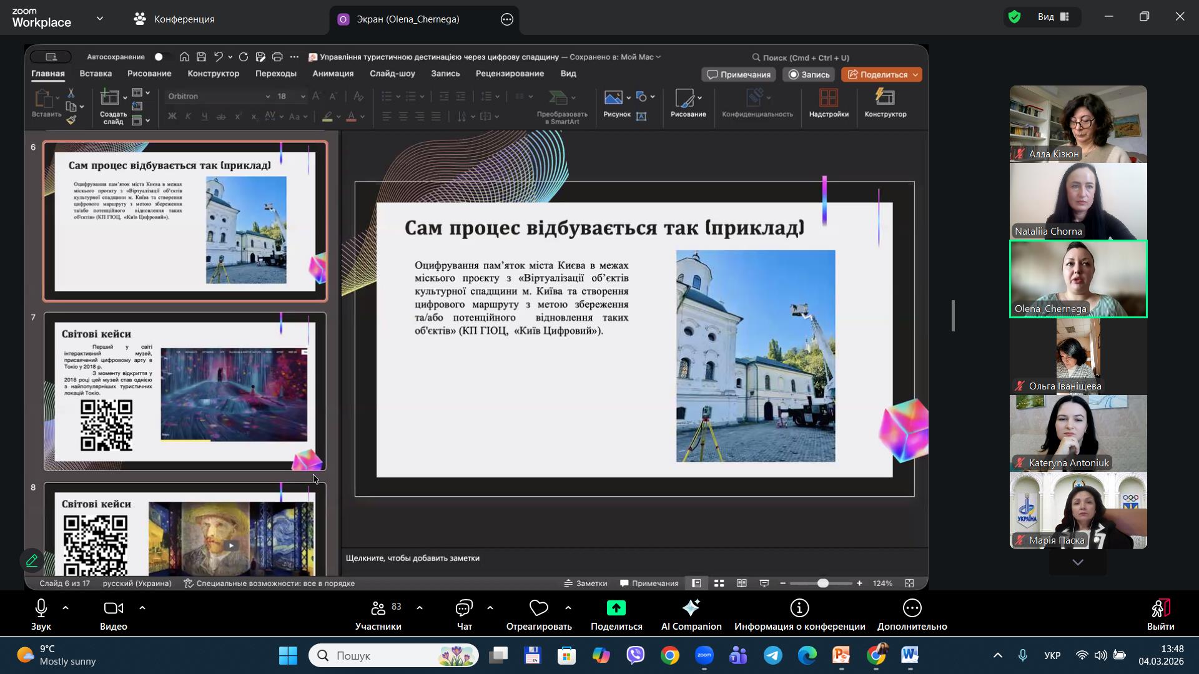
Task: Open the AI Companion sparkle icon
Action: 691,608
